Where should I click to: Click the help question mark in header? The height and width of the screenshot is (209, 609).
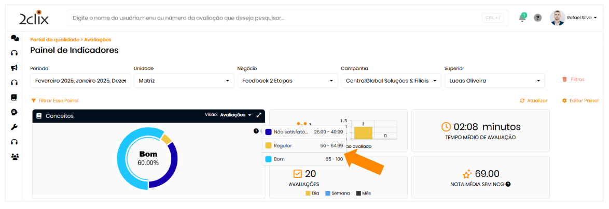pos(538,18)
